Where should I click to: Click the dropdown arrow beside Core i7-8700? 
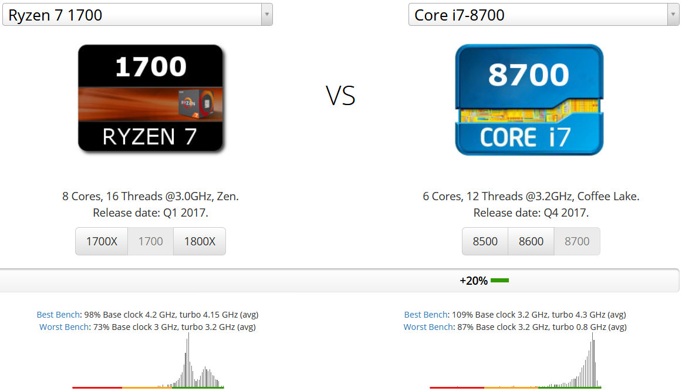(674, 14)
